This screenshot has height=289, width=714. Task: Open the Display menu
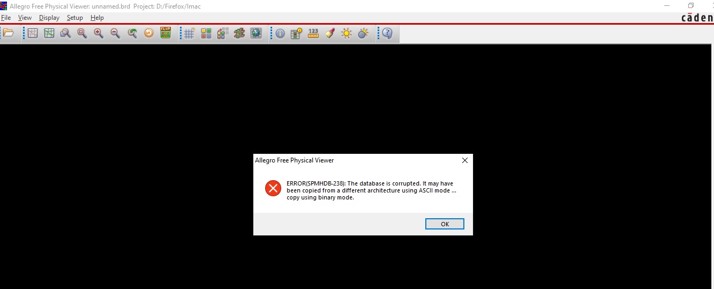point(49,18)
